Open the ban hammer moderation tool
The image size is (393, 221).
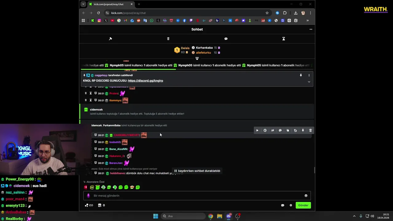tap(111, 39)
